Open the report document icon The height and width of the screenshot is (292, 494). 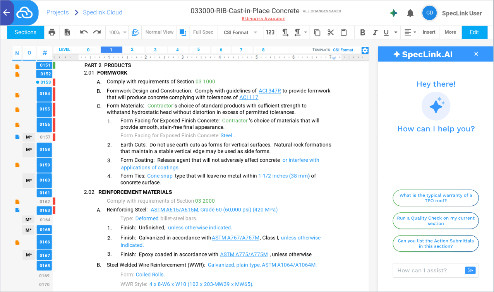67,32
